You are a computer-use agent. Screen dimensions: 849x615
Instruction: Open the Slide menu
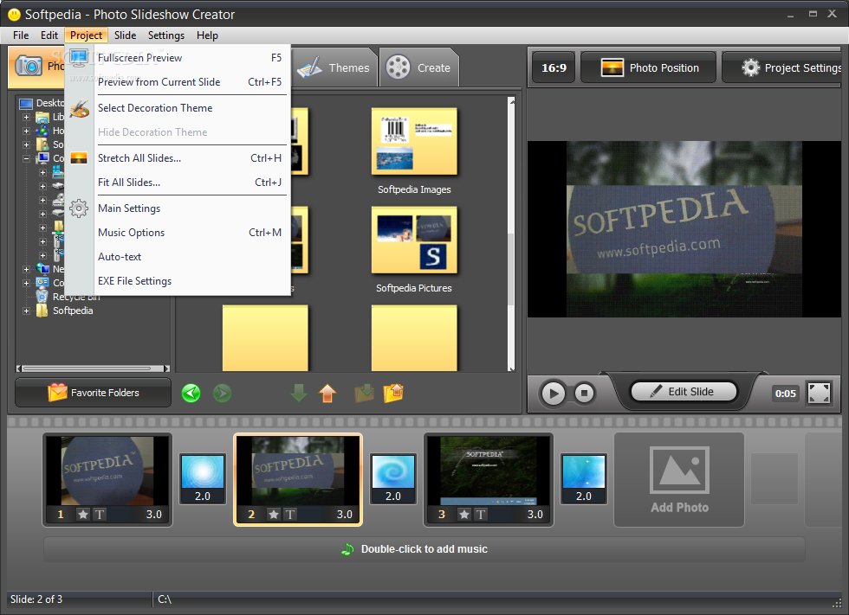[125, 35]
